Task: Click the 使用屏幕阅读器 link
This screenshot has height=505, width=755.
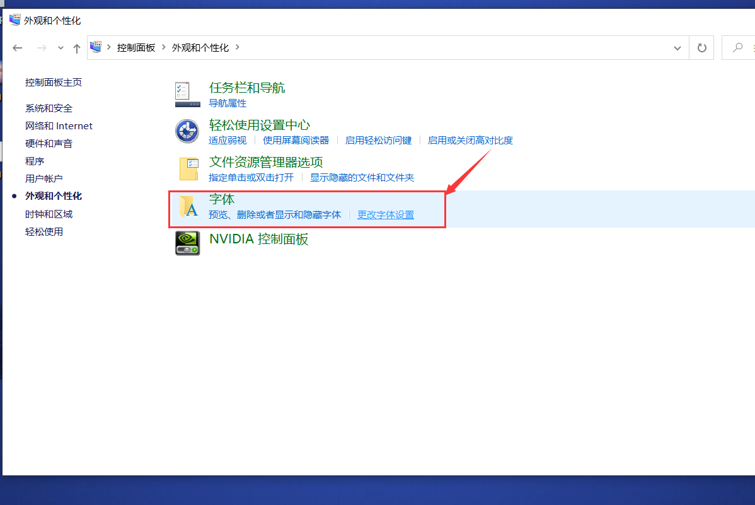Action: (x=296, y=140)
